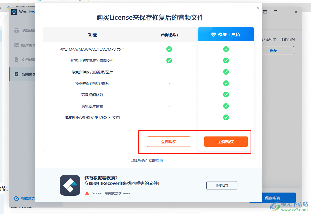Viewport: 311px width, 214px height.
Task: Click the note Recoverit需要独立的license
Action: click(x=110, y=193)
